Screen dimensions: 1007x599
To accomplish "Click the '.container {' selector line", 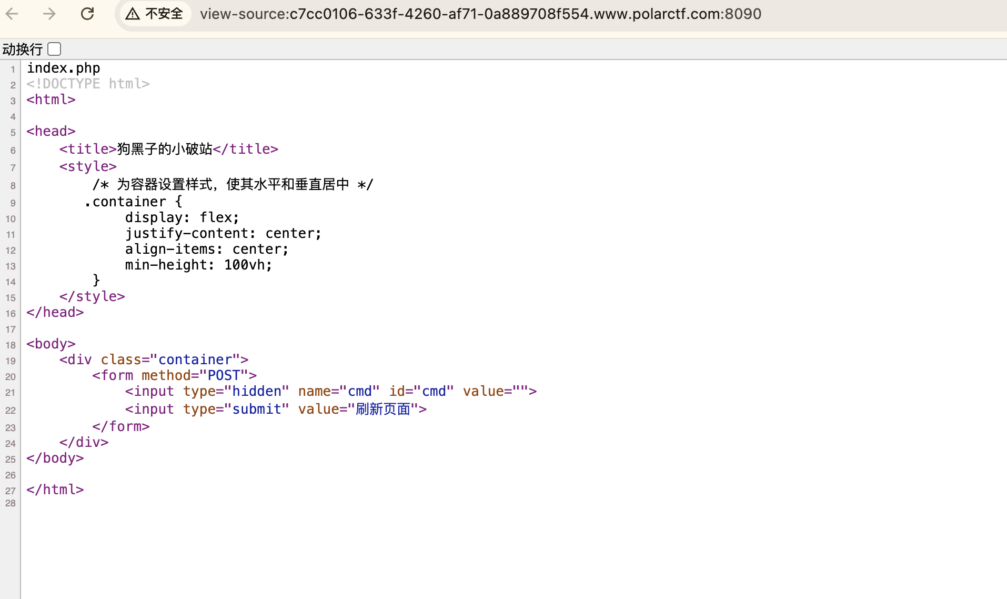I will pyautogui.click(x=133, y=202).
